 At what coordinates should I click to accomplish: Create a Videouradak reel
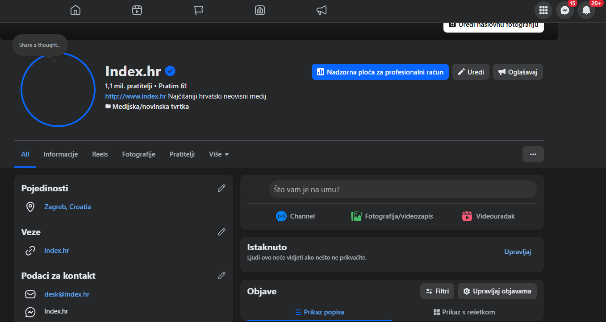pos(488,216)
